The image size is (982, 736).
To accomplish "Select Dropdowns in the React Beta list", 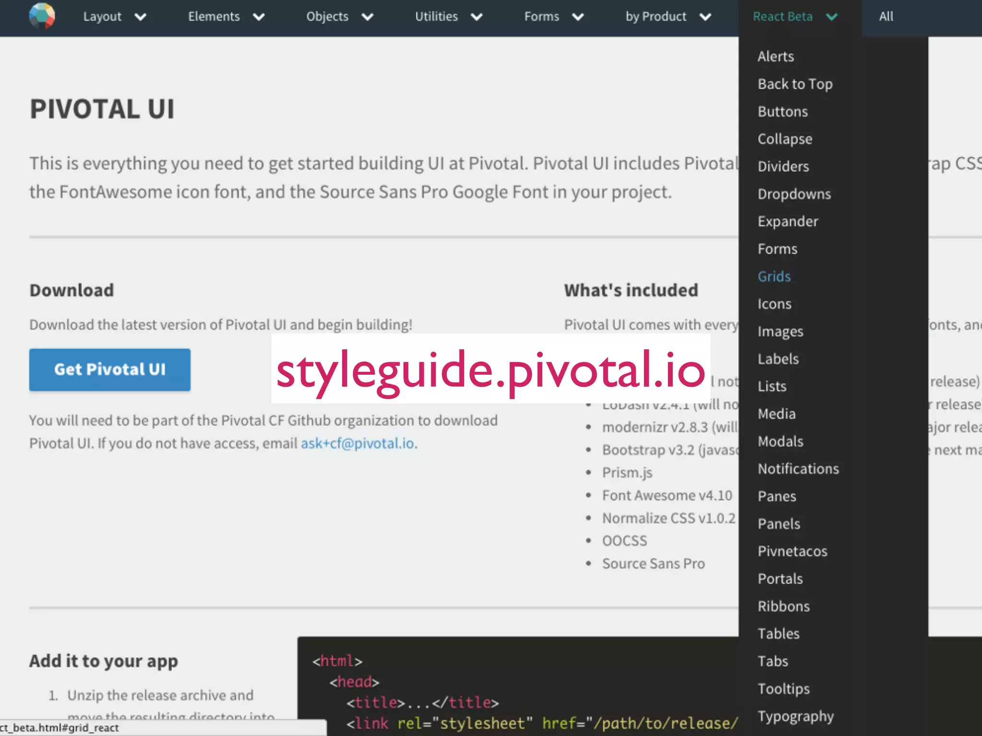I will click(794, 194).
